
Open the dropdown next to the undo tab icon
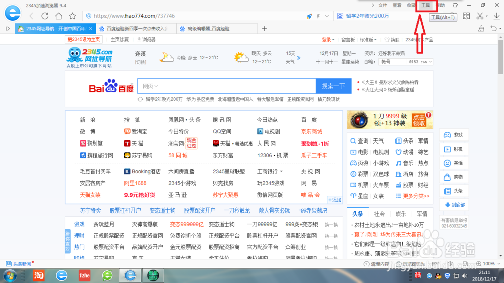(x=500, y=29)
